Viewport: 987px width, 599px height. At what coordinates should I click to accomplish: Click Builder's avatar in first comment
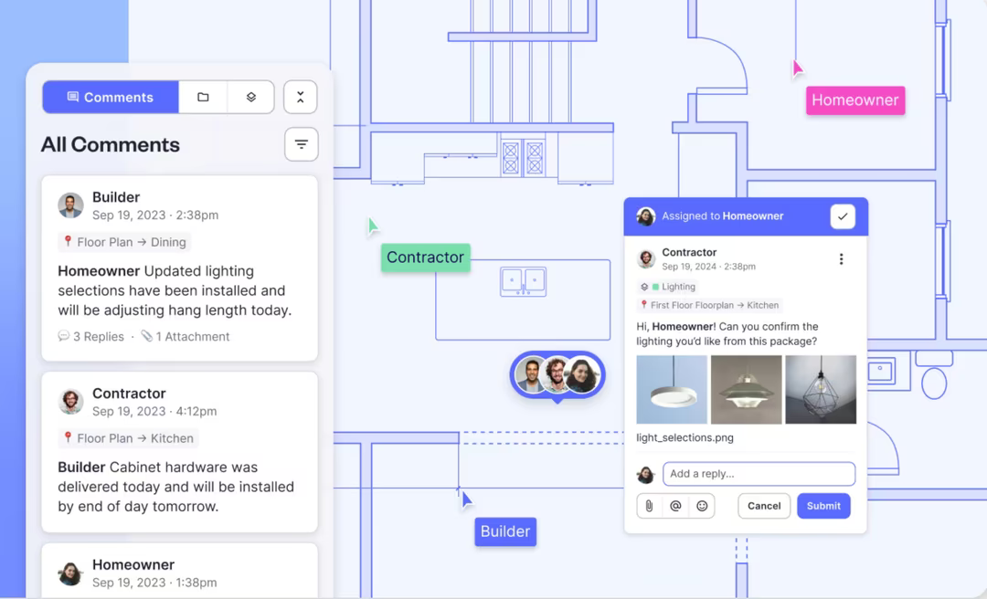[70, 205]
